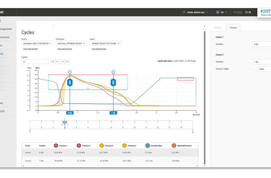Click the Pressure 2 hexagon icon
This screenshot has height=178, width=271.
pos(79,146)
